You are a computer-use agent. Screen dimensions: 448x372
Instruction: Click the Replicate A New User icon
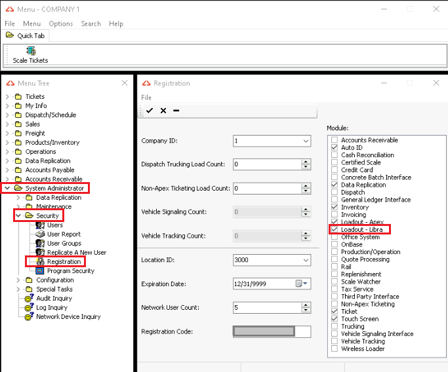[40, 252]
